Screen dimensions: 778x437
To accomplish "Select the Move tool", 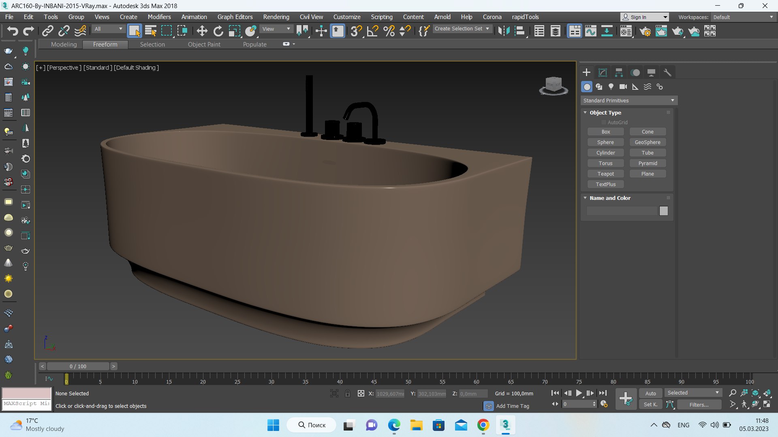I will (x=202, y=31).
